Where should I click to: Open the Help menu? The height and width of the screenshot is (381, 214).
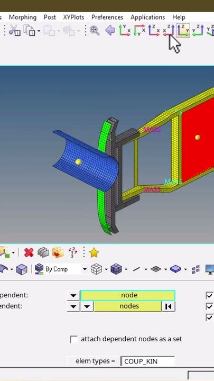[179, 17]
